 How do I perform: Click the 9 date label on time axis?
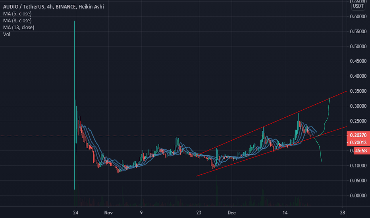[x=141, y=212]
